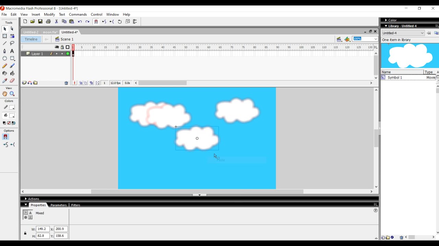Select the Paint Bucket tool
Image resolution: width=439 pixels, height=246 pixels.
[12, 73]
